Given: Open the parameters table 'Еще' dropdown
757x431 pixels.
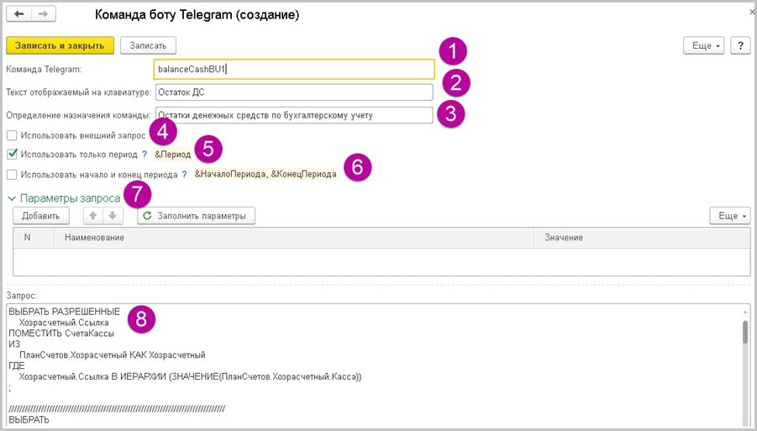Looking at the screenshot, I should point(729,216).
